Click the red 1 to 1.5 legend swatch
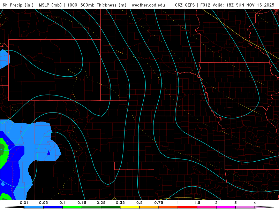This screenshot has height=209, width=279. (x=188, y=207)
